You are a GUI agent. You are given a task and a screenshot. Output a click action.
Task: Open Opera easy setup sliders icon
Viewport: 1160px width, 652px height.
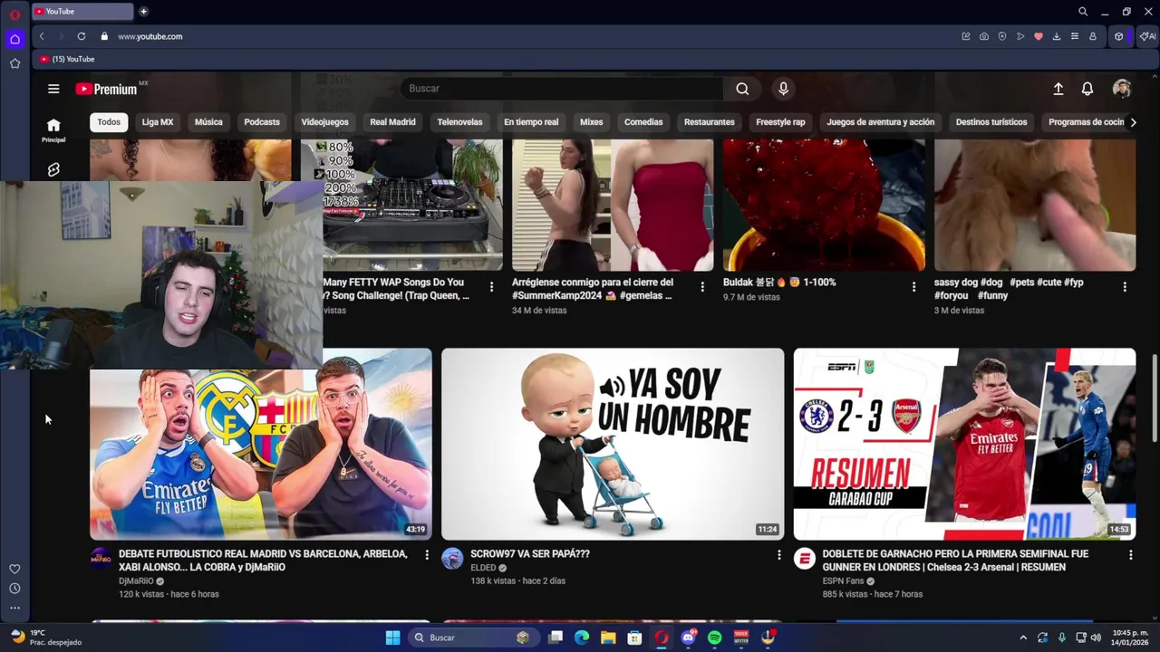pyautogui.click(x=1075, y=36)
